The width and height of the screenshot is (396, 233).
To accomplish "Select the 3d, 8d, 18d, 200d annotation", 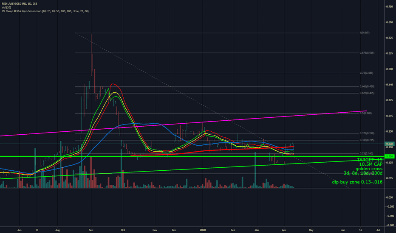I will [363, 173].
